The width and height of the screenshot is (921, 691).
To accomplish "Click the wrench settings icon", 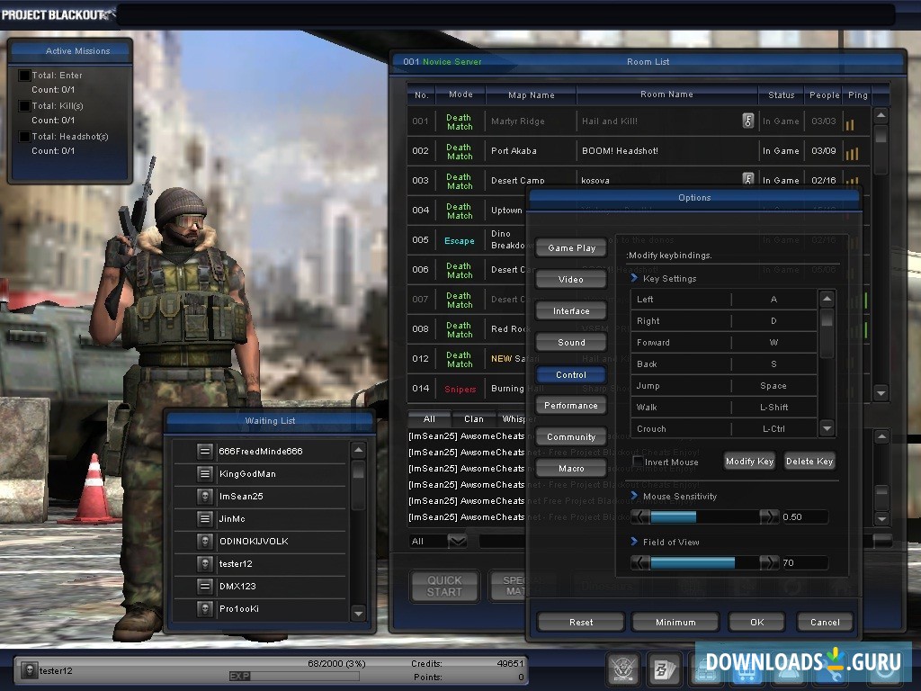I will (828, 669).
